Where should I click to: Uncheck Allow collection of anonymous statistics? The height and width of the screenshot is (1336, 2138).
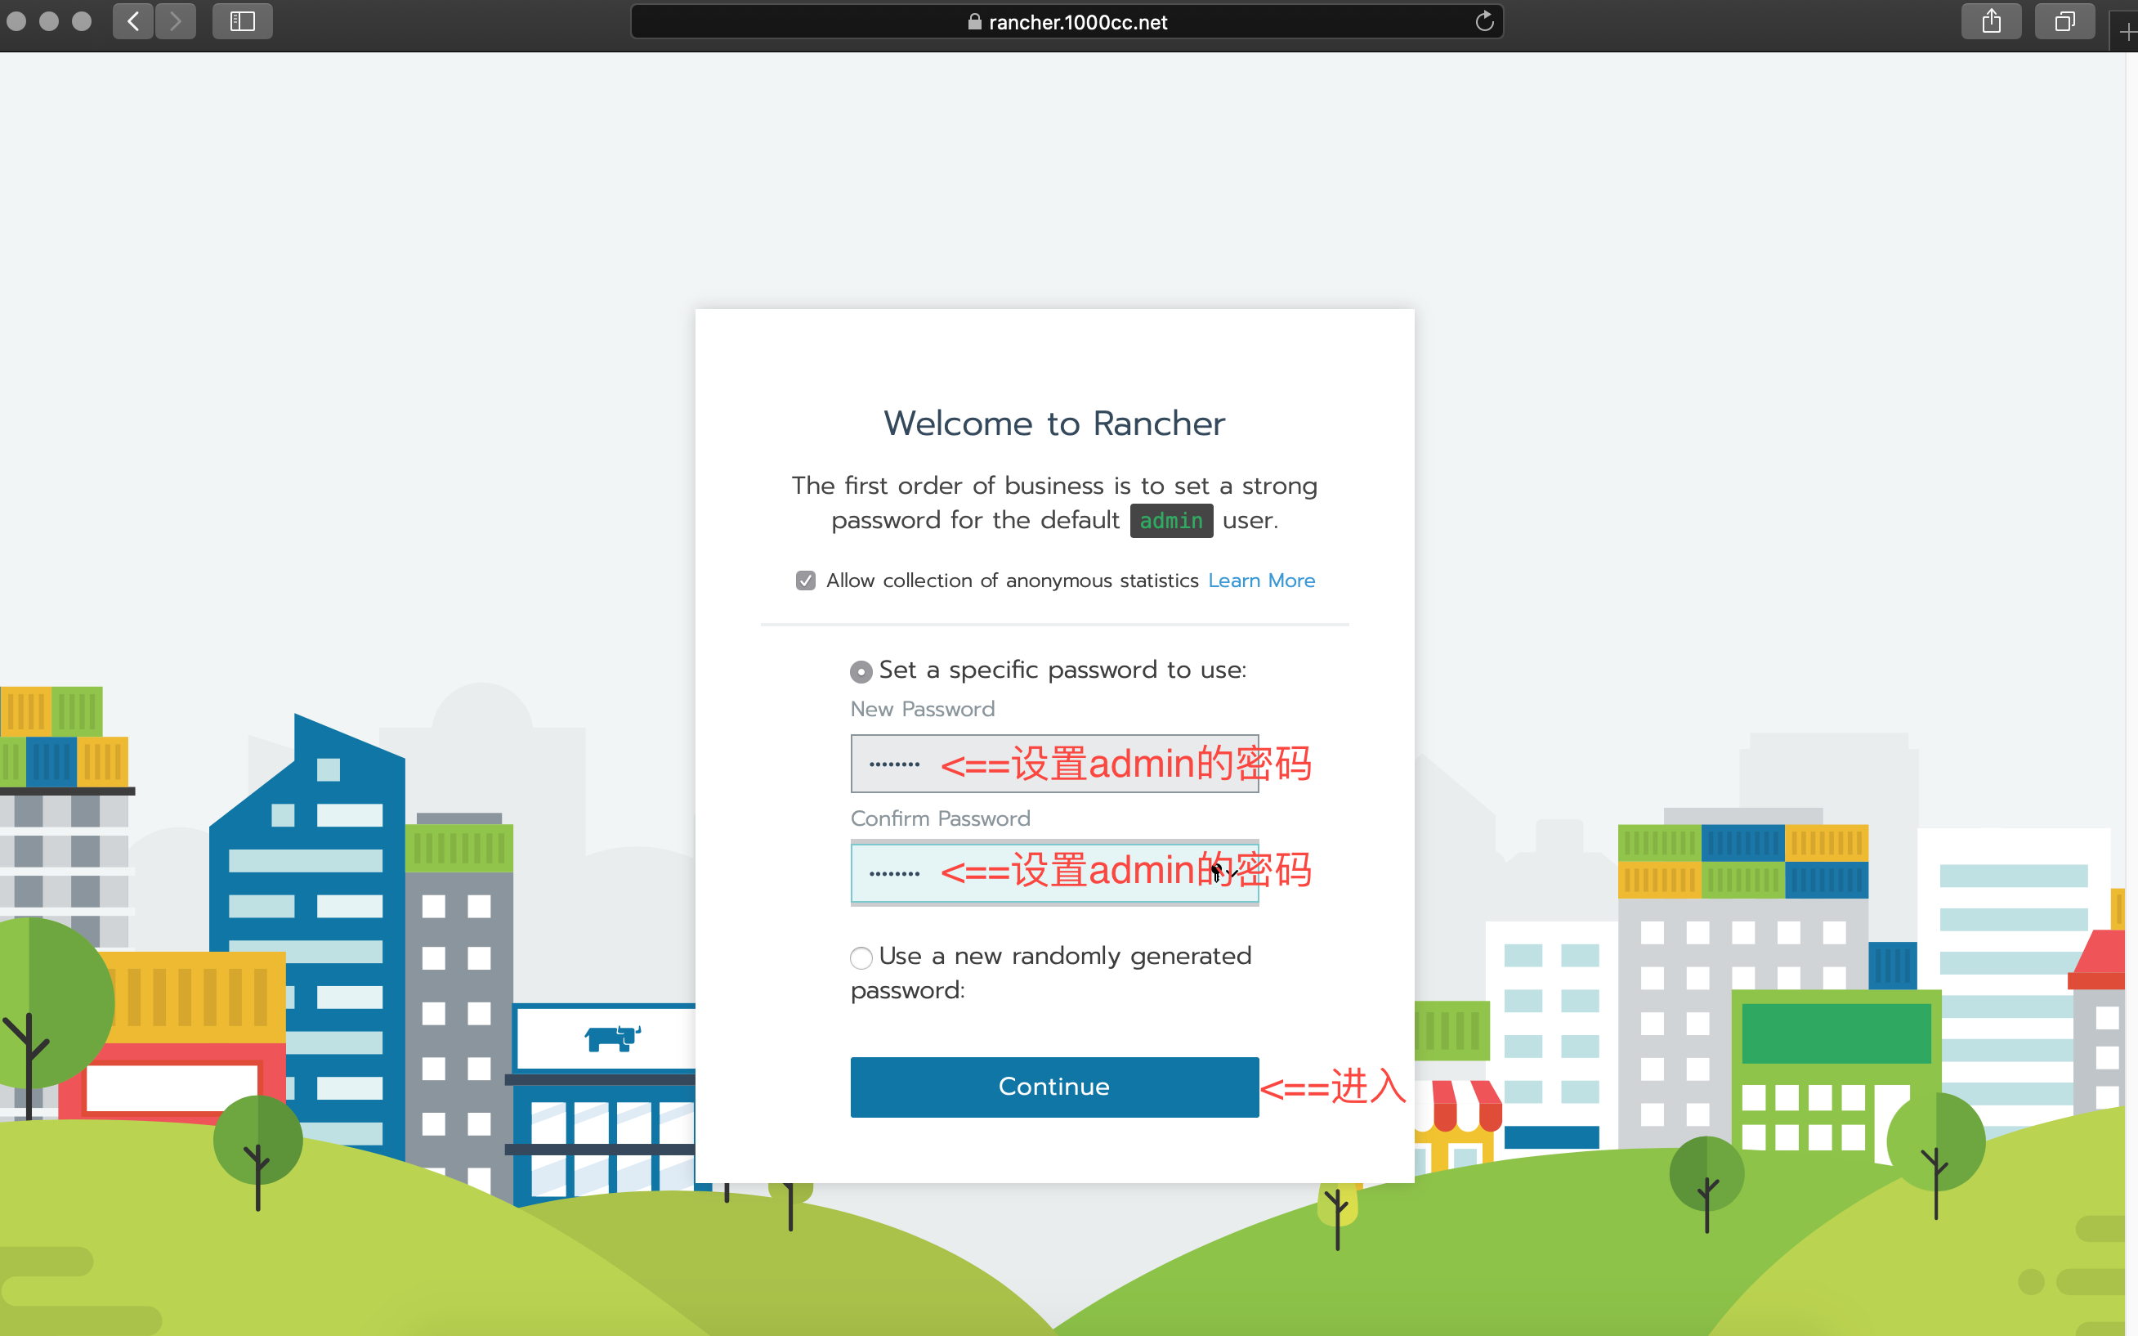[x=804, y=581]
